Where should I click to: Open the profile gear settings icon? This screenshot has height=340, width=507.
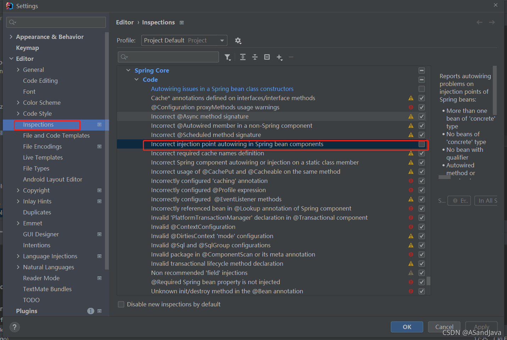point(238,41)
